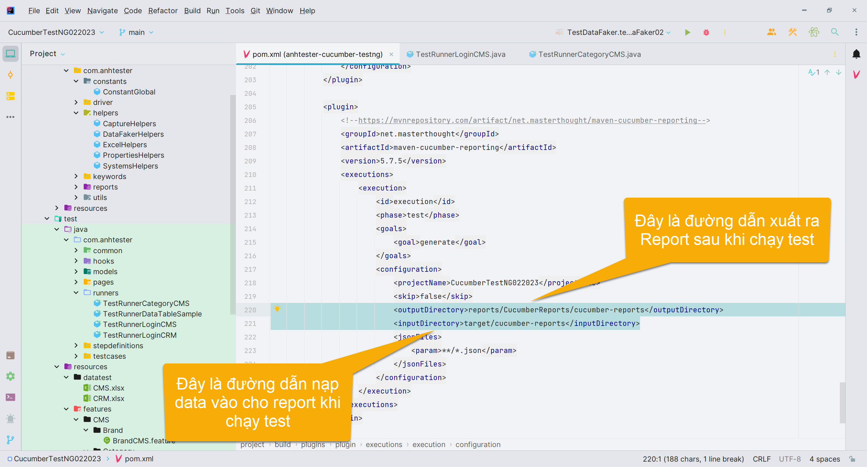Expand the keywords folder
867x467 pixels.
click(76, 176)
